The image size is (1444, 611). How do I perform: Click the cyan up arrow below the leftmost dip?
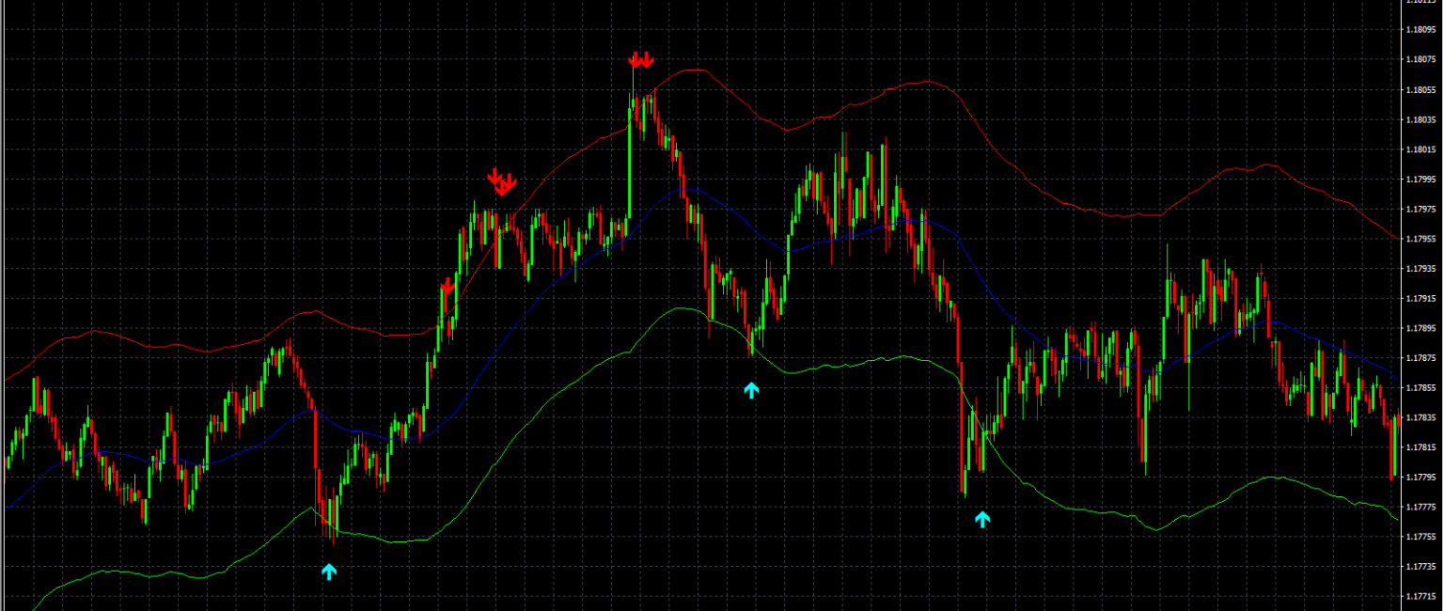click(330, 570)
